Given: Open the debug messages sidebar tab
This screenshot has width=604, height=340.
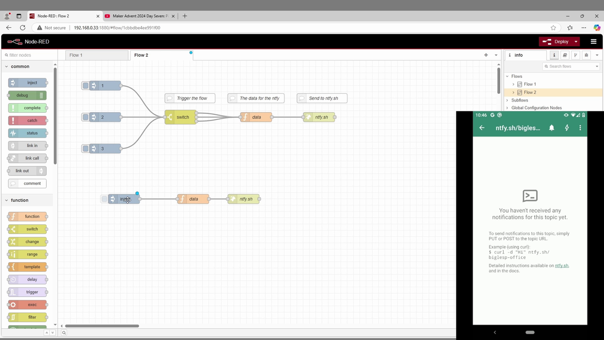Looking at the screenshot, I should [586, 55].
